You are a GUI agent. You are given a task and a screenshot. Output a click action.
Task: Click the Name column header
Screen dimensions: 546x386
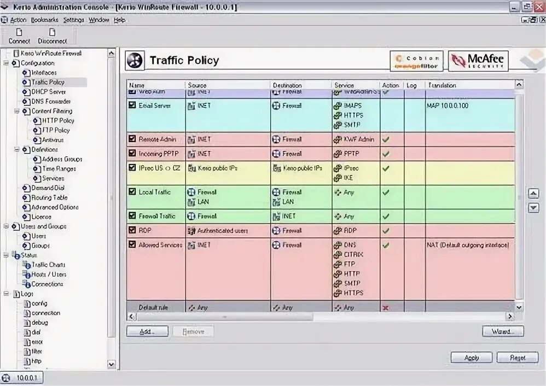pyautogui.click(x=156, y=85)
